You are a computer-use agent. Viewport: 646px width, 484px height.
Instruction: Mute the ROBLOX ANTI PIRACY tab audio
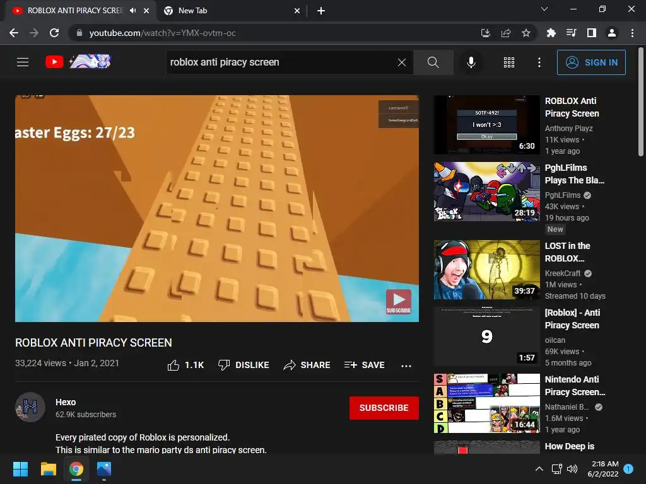click(132, 11)
